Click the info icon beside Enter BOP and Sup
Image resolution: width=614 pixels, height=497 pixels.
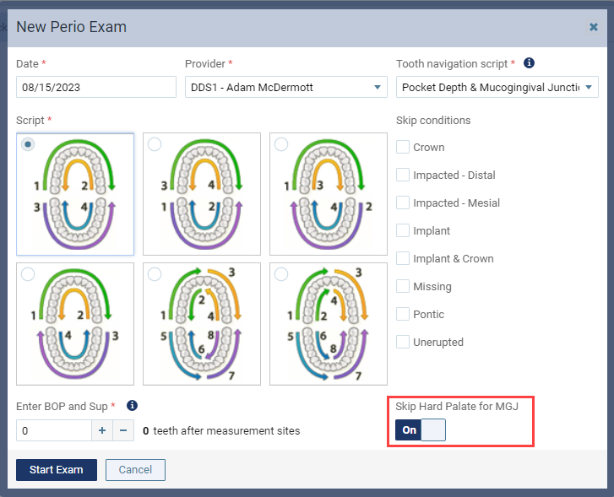[132, 405]
